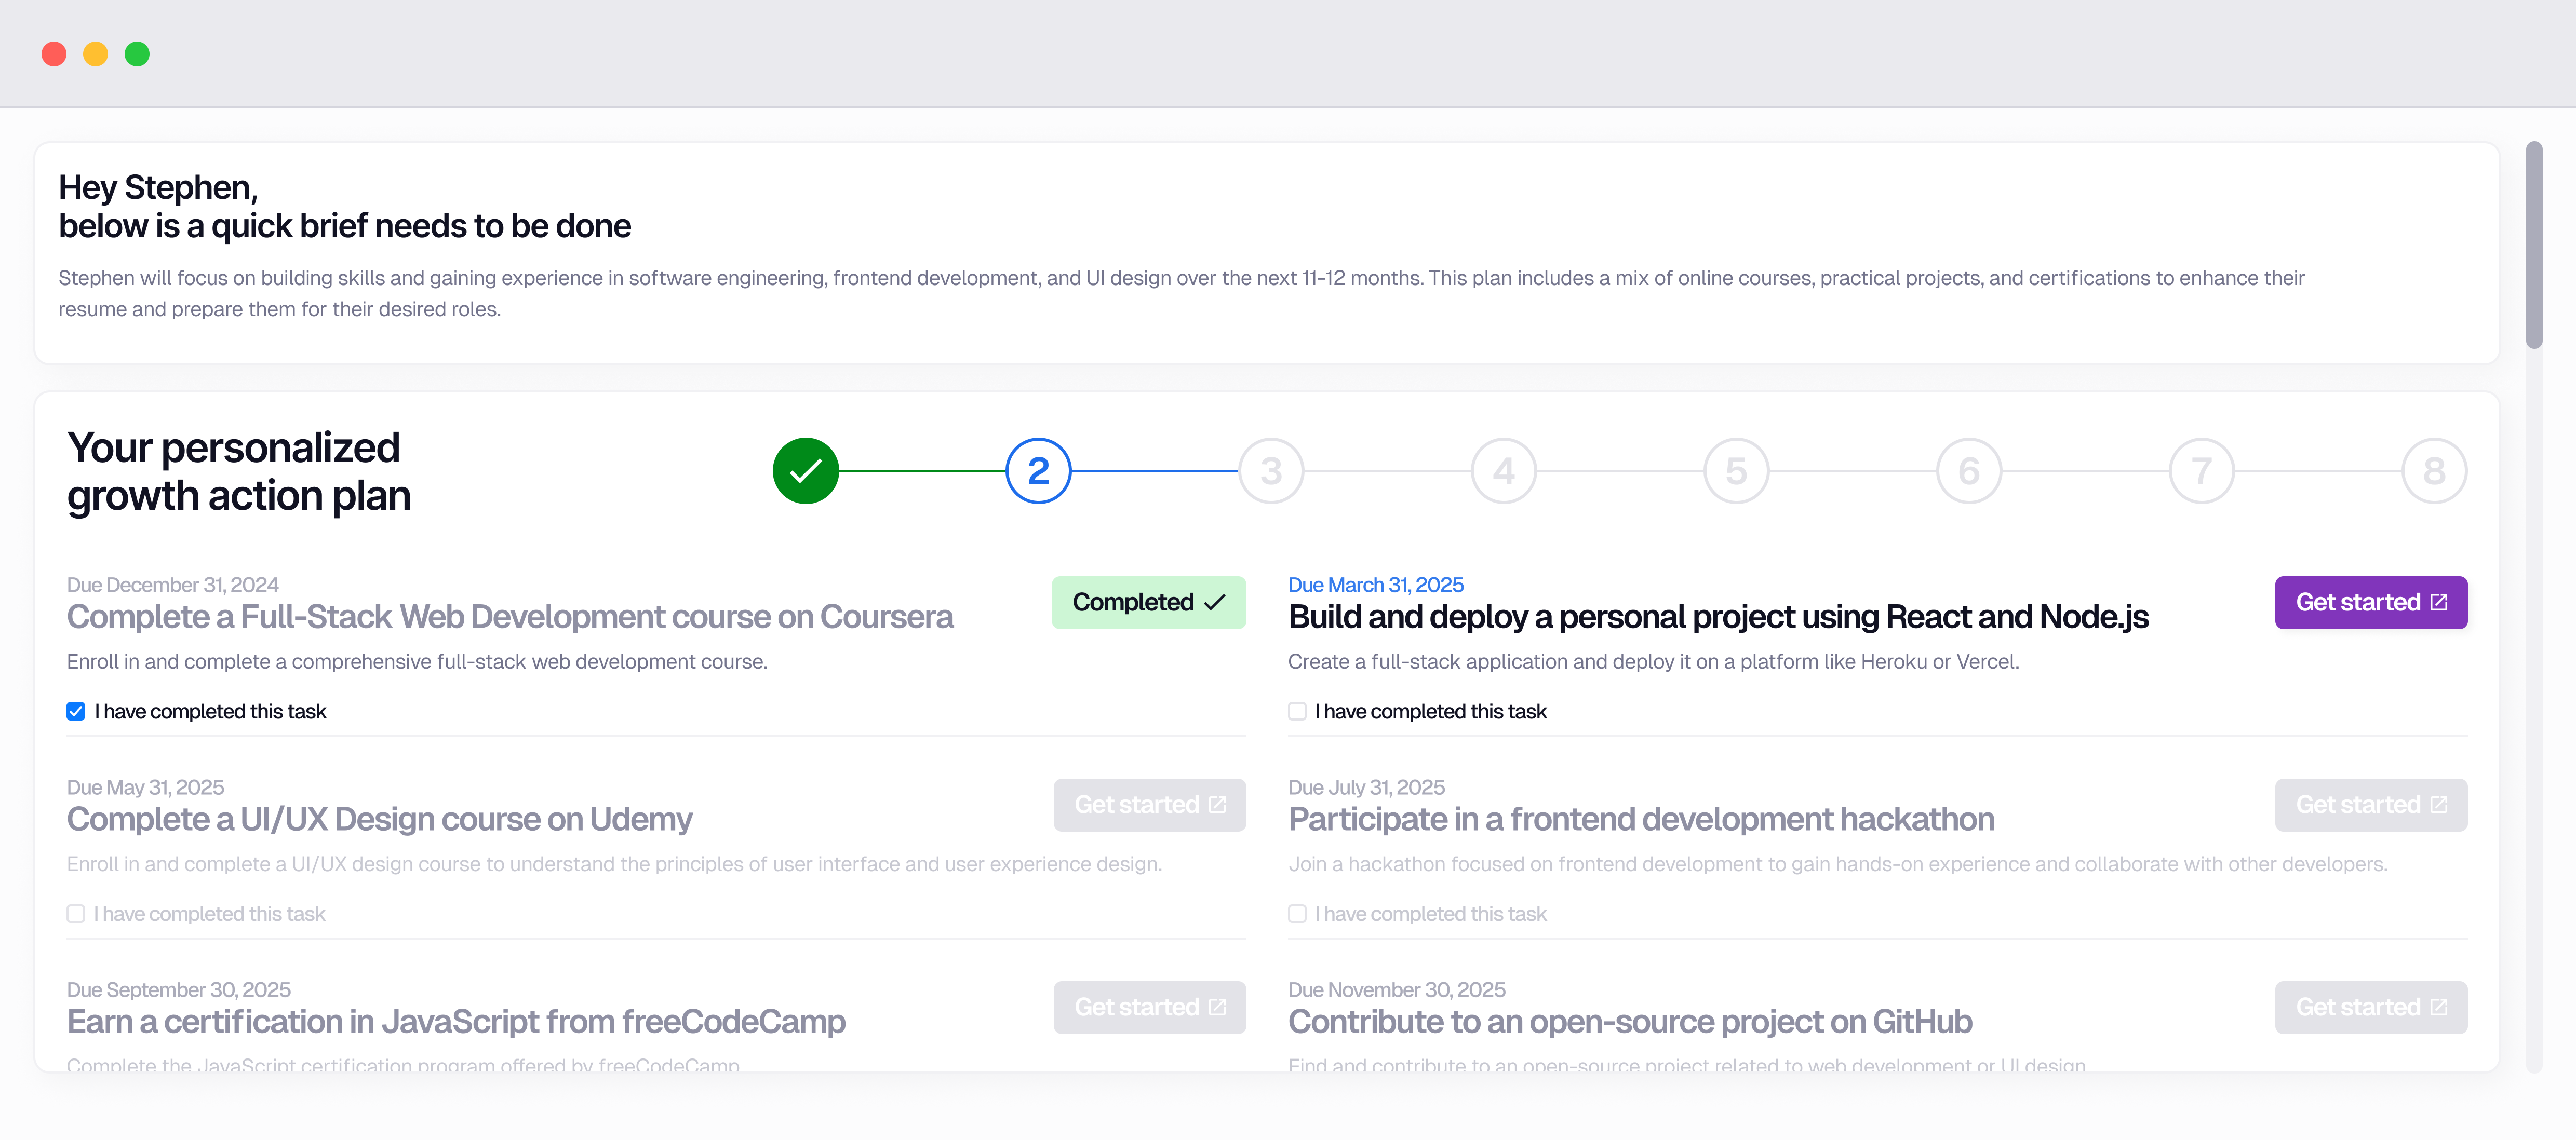2576x1140 pixels.
Task: Click 'Your personalized growth action plan' heading
Action: (x=238, y=471)
